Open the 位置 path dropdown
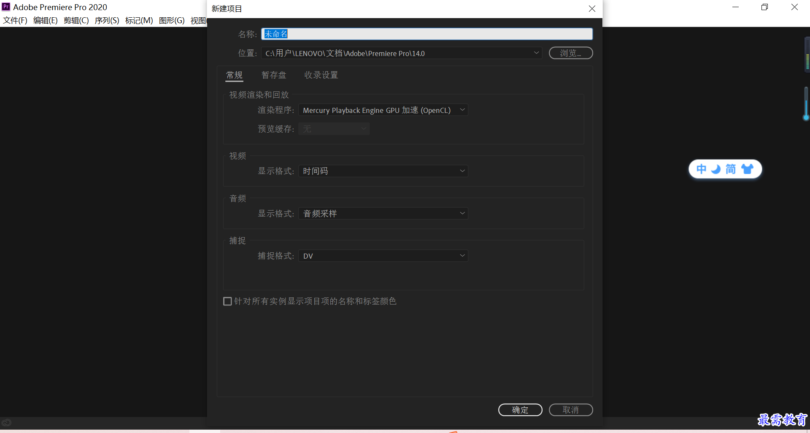This screenshot has height=433, width=810. 402,53
